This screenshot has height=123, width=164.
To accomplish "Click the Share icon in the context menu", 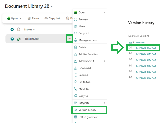I will 75,26.
